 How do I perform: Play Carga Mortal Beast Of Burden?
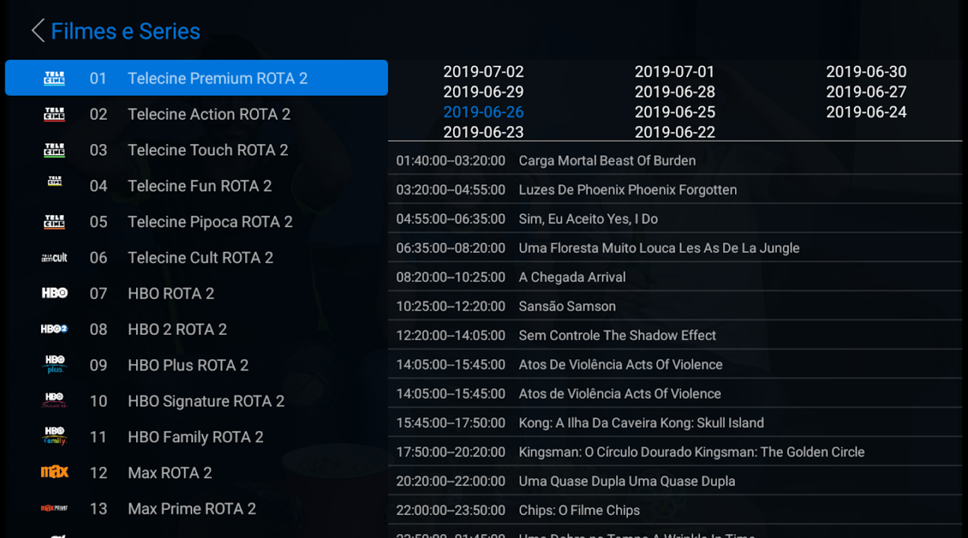(x=675, y=160)
